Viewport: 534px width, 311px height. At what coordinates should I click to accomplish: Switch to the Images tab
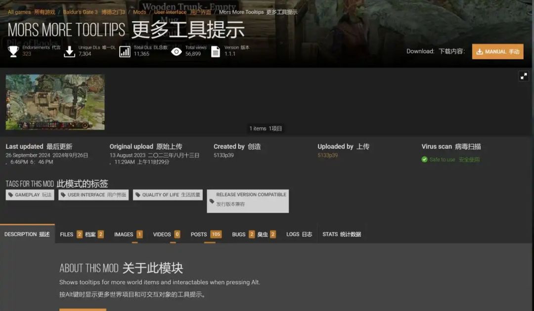click(x=129, y=234)
